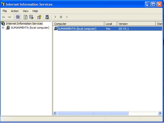The width and height of the screenshot is (164, 123).
Task: Click the Back arrow toolbar icon
Action: tap(4, 17)
